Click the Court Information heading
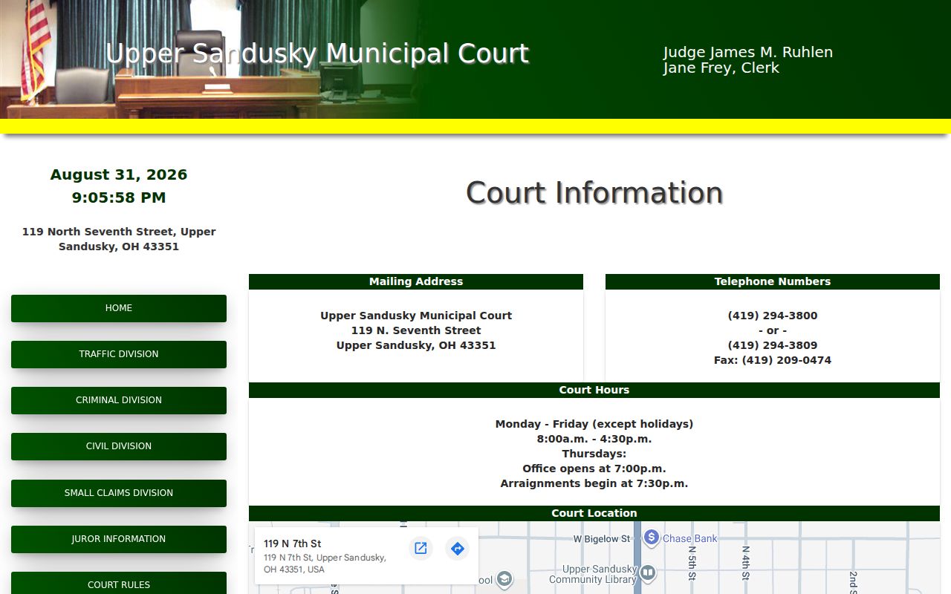Screen dimensions: 951x594 pyautogui.click(x=594, y=193)
